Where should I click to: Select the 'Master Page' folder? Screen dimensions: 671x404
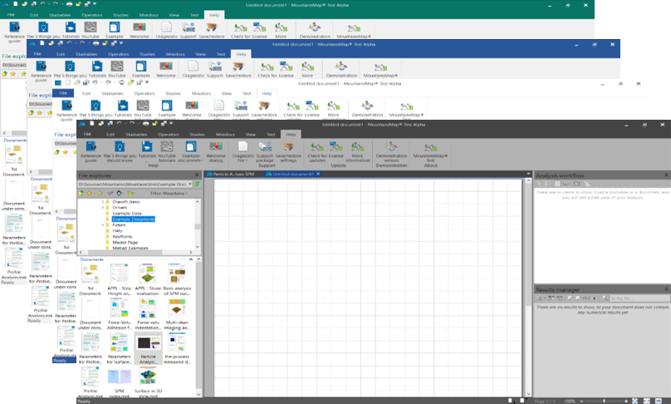(x=125, y=243)
